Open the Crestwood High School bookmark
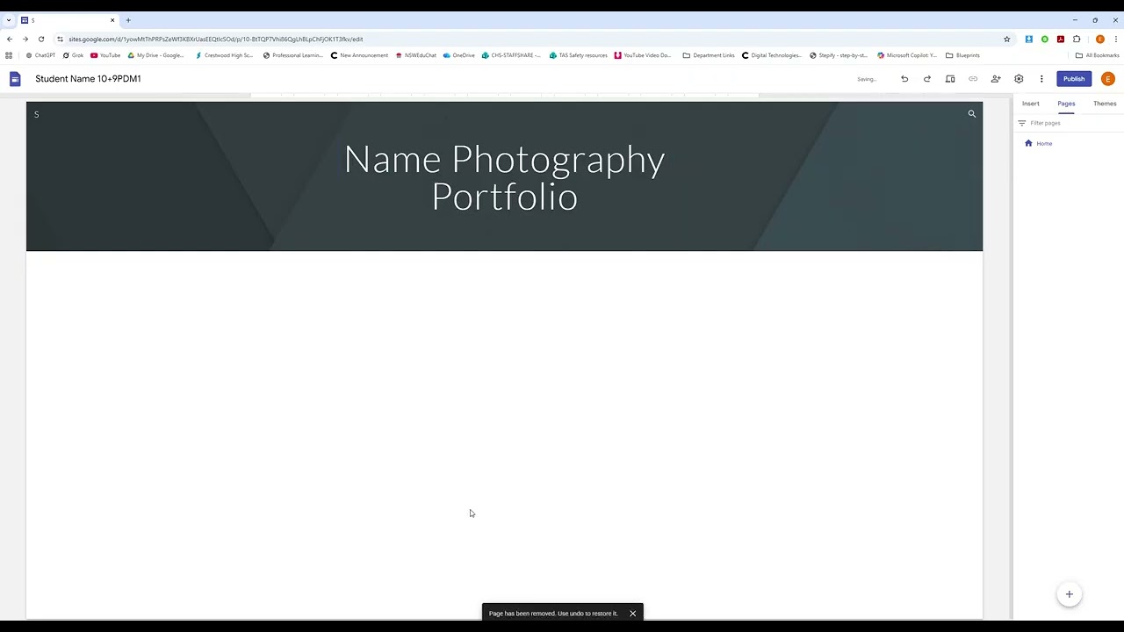 tap(224, 55)
